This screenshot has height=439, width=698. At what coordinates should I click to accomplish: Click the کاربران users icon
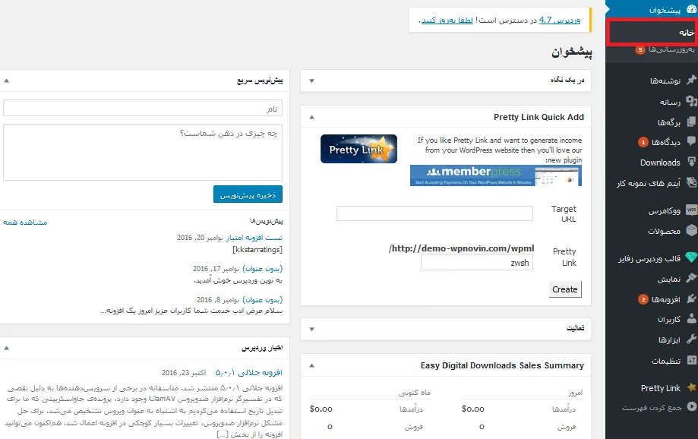(691, 319)
